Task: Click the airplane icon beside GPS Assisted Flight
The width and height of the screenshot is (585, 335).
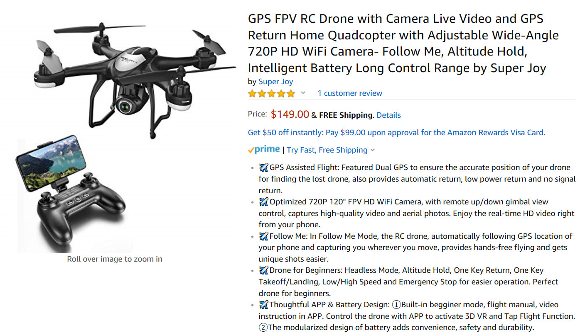Action: 263,167
